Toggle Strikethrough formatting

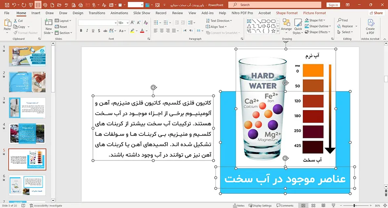(105, 31)
